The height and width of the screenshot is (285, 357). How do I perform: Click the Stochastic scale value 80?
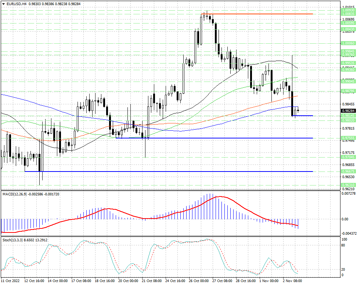coord(344,245)
